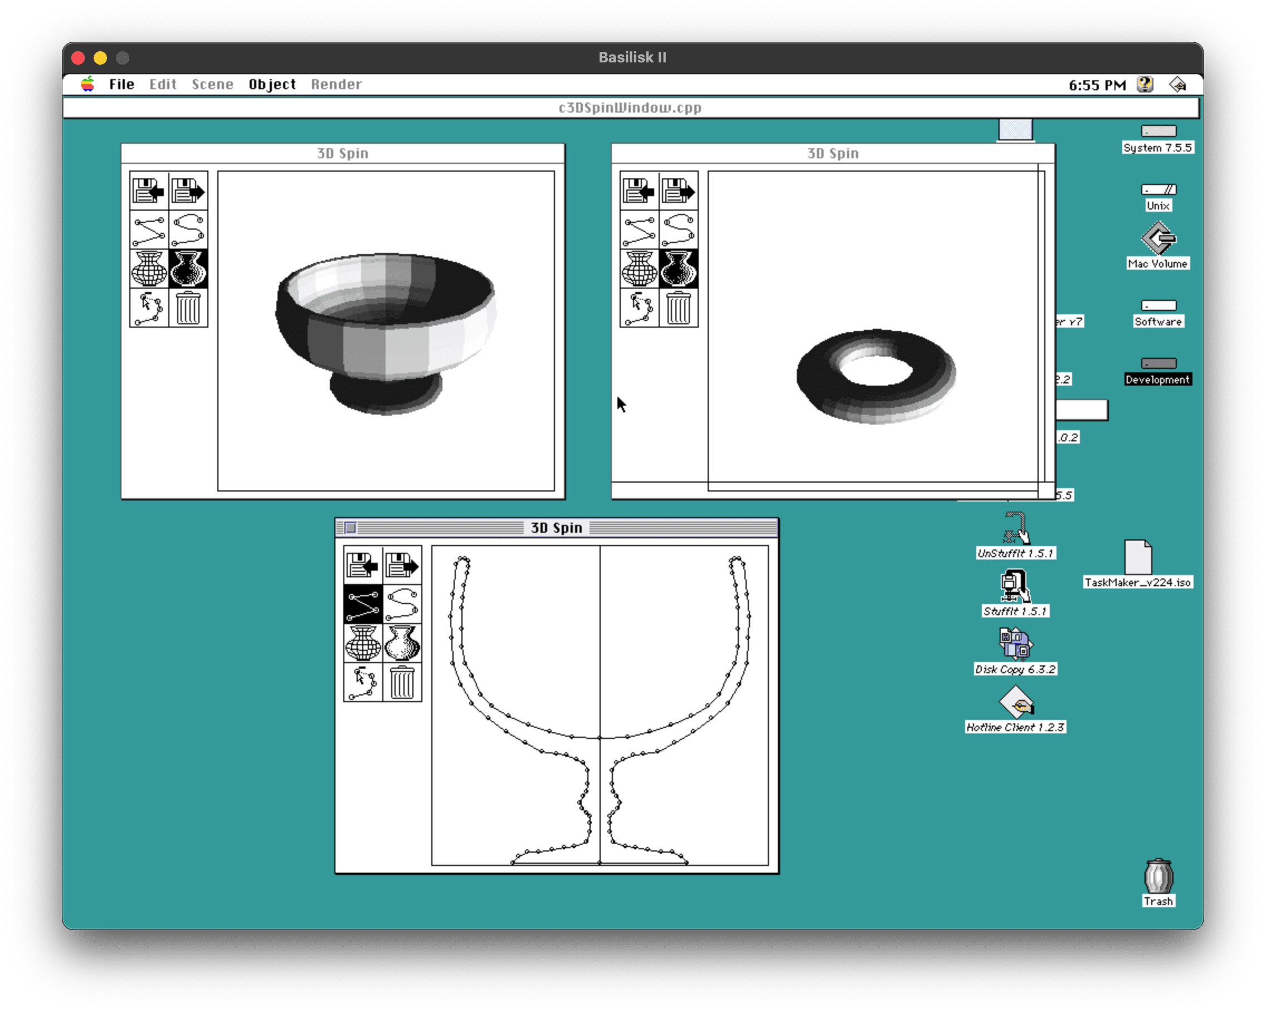Image resolution: width=1266 pixels, height=1012 pixels.
Task: Pick the point-edit pointer tool in bowl window
Action: tap(149, 307)
